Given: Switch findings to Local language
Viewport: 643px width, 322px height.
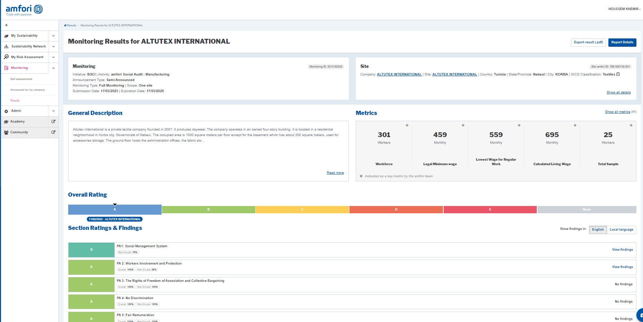Looking at the screenshot, I should [621, 230].
